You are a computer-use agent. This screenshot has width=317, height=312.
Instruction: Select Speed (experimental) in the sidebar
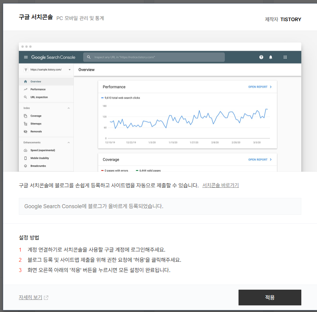(46, 150)
